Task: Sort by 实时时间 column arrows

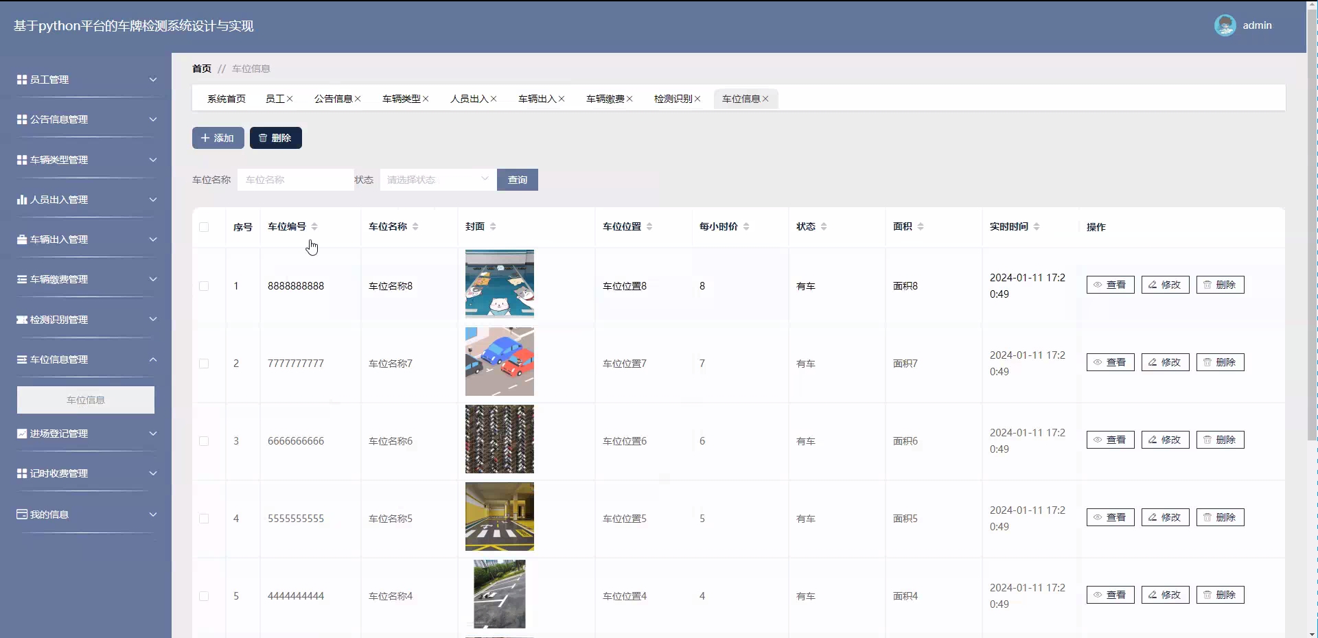Action: pos(1037,226)
